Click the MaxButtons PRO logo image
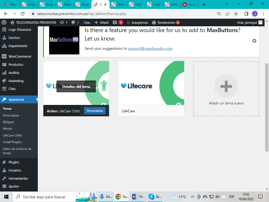This screenshot has height=202, width=269. [64, 40]
